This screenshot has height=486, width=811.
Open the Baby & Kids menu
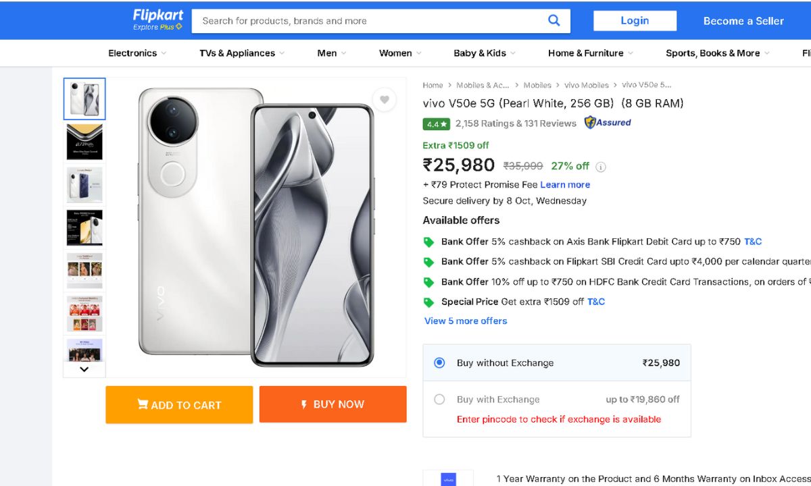485,53
